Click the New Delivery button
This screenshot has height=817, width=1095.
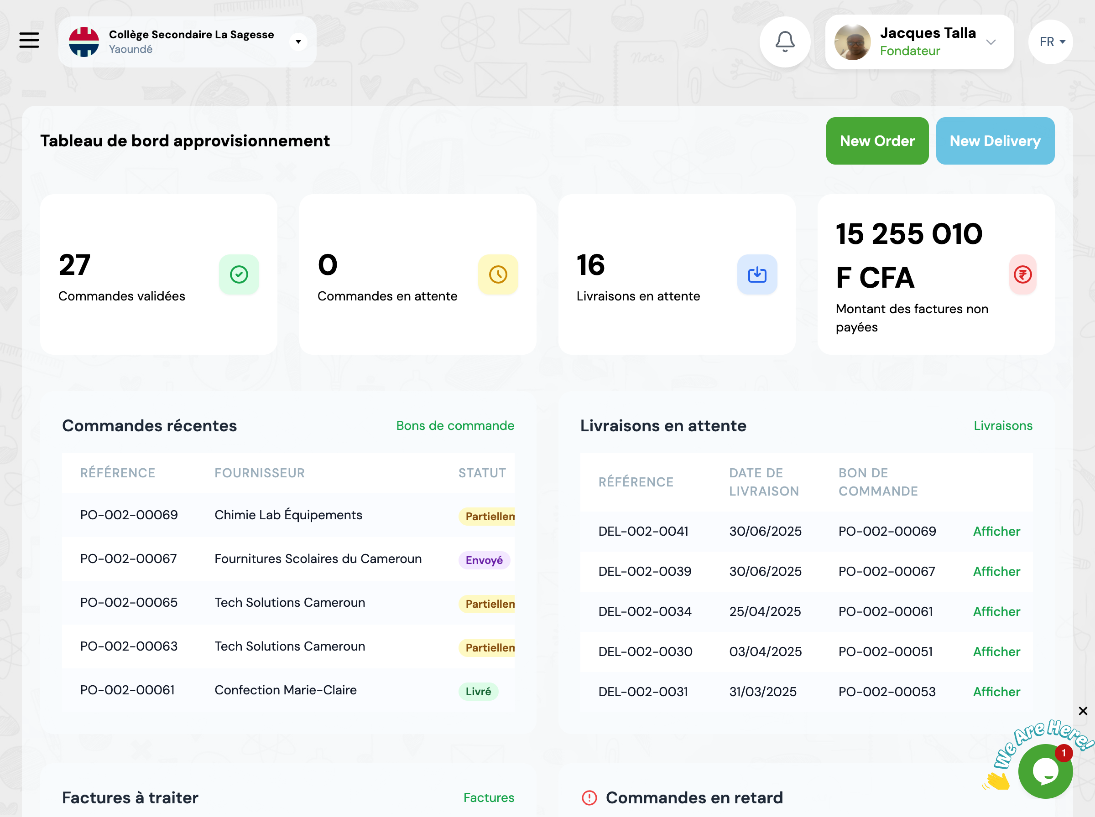(995, 141)
